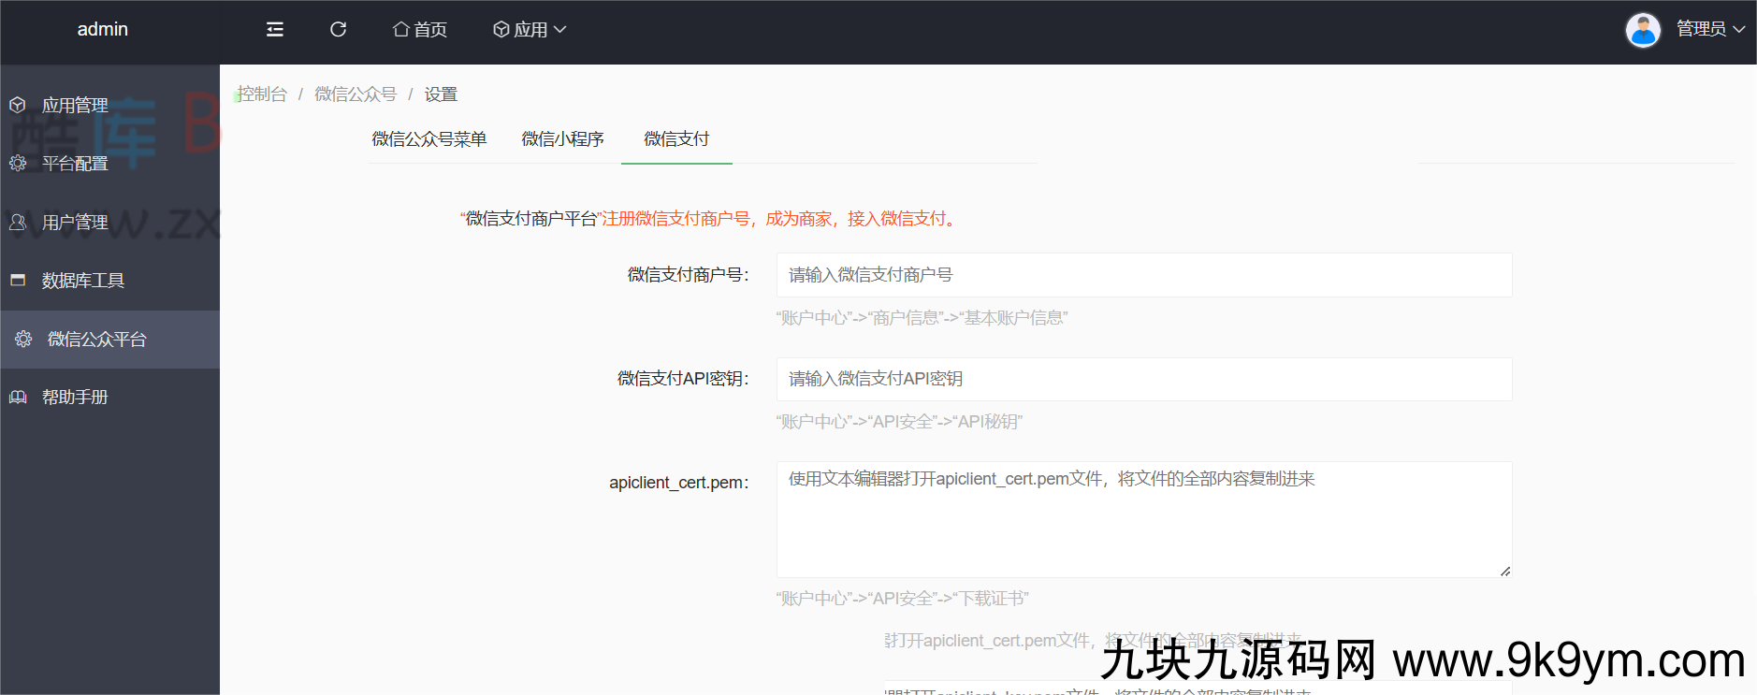
Task: Click the red text 注册微信支付商户号
Action: [x=675, y=218]
